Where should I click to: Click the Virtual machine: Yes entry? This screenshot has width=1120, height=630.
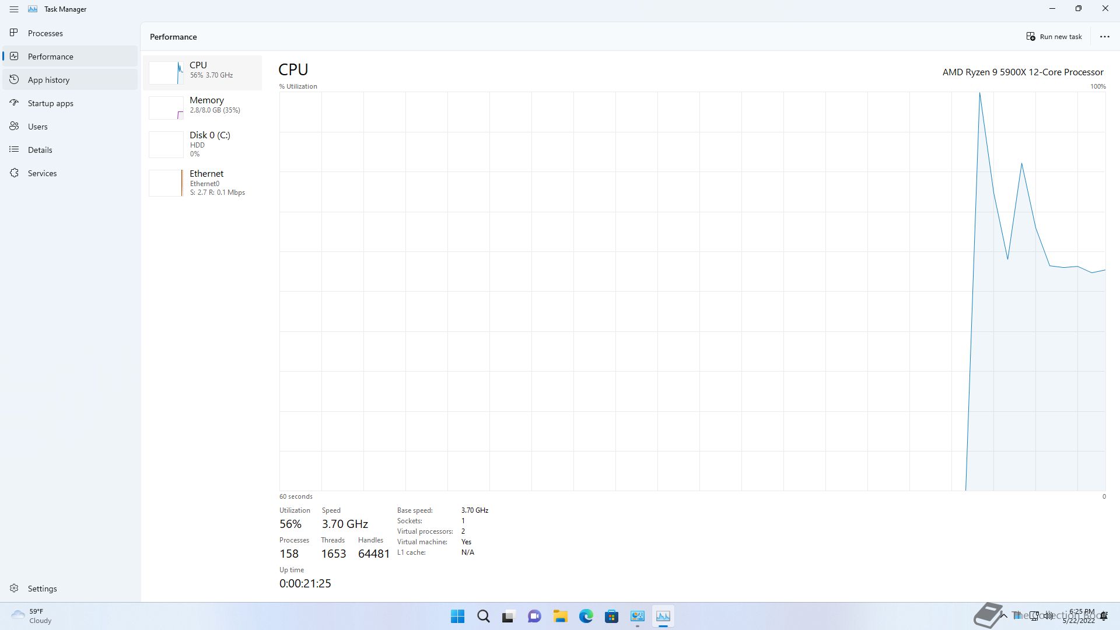click(x=434, y=542)
